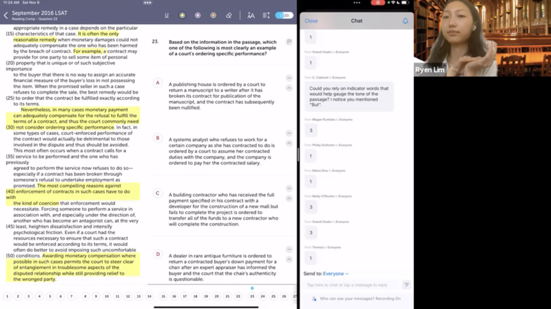Open the line spacing options
This screenshot has width=551, height=309.
coord(266,15)
